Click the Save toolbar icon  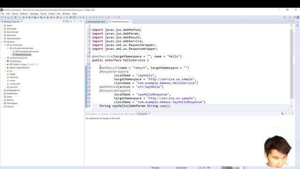[8, 17]
